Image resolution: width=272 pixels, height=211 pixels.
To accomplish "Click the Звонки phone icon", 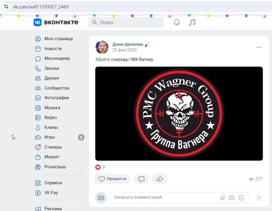I will [38, 68].
